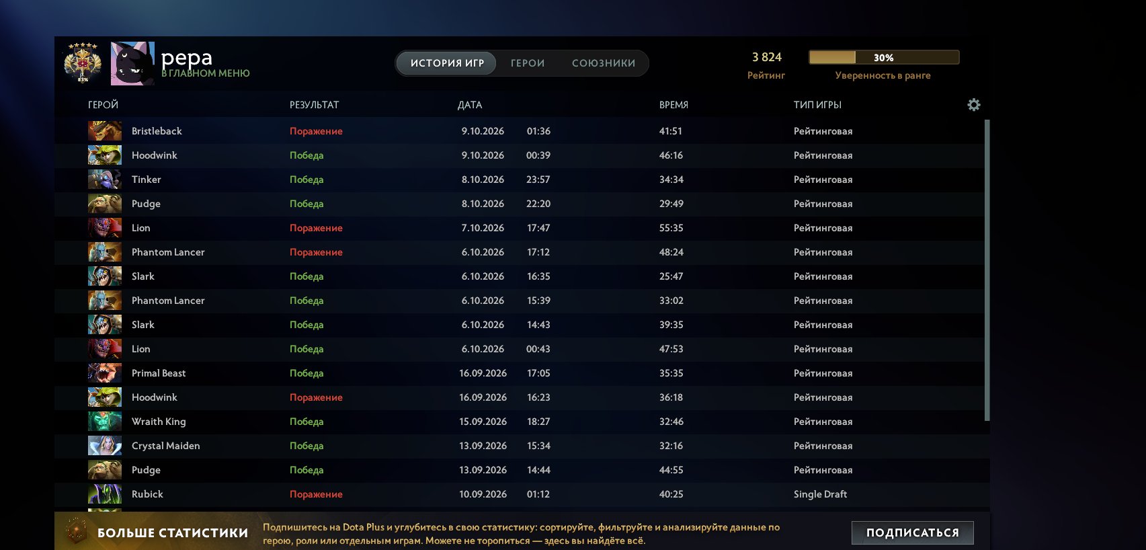Sort by the РЕЗУЛЬТАТ column header
The height and width of the screenshot is (550, 1146).
[x=314, y=105]
